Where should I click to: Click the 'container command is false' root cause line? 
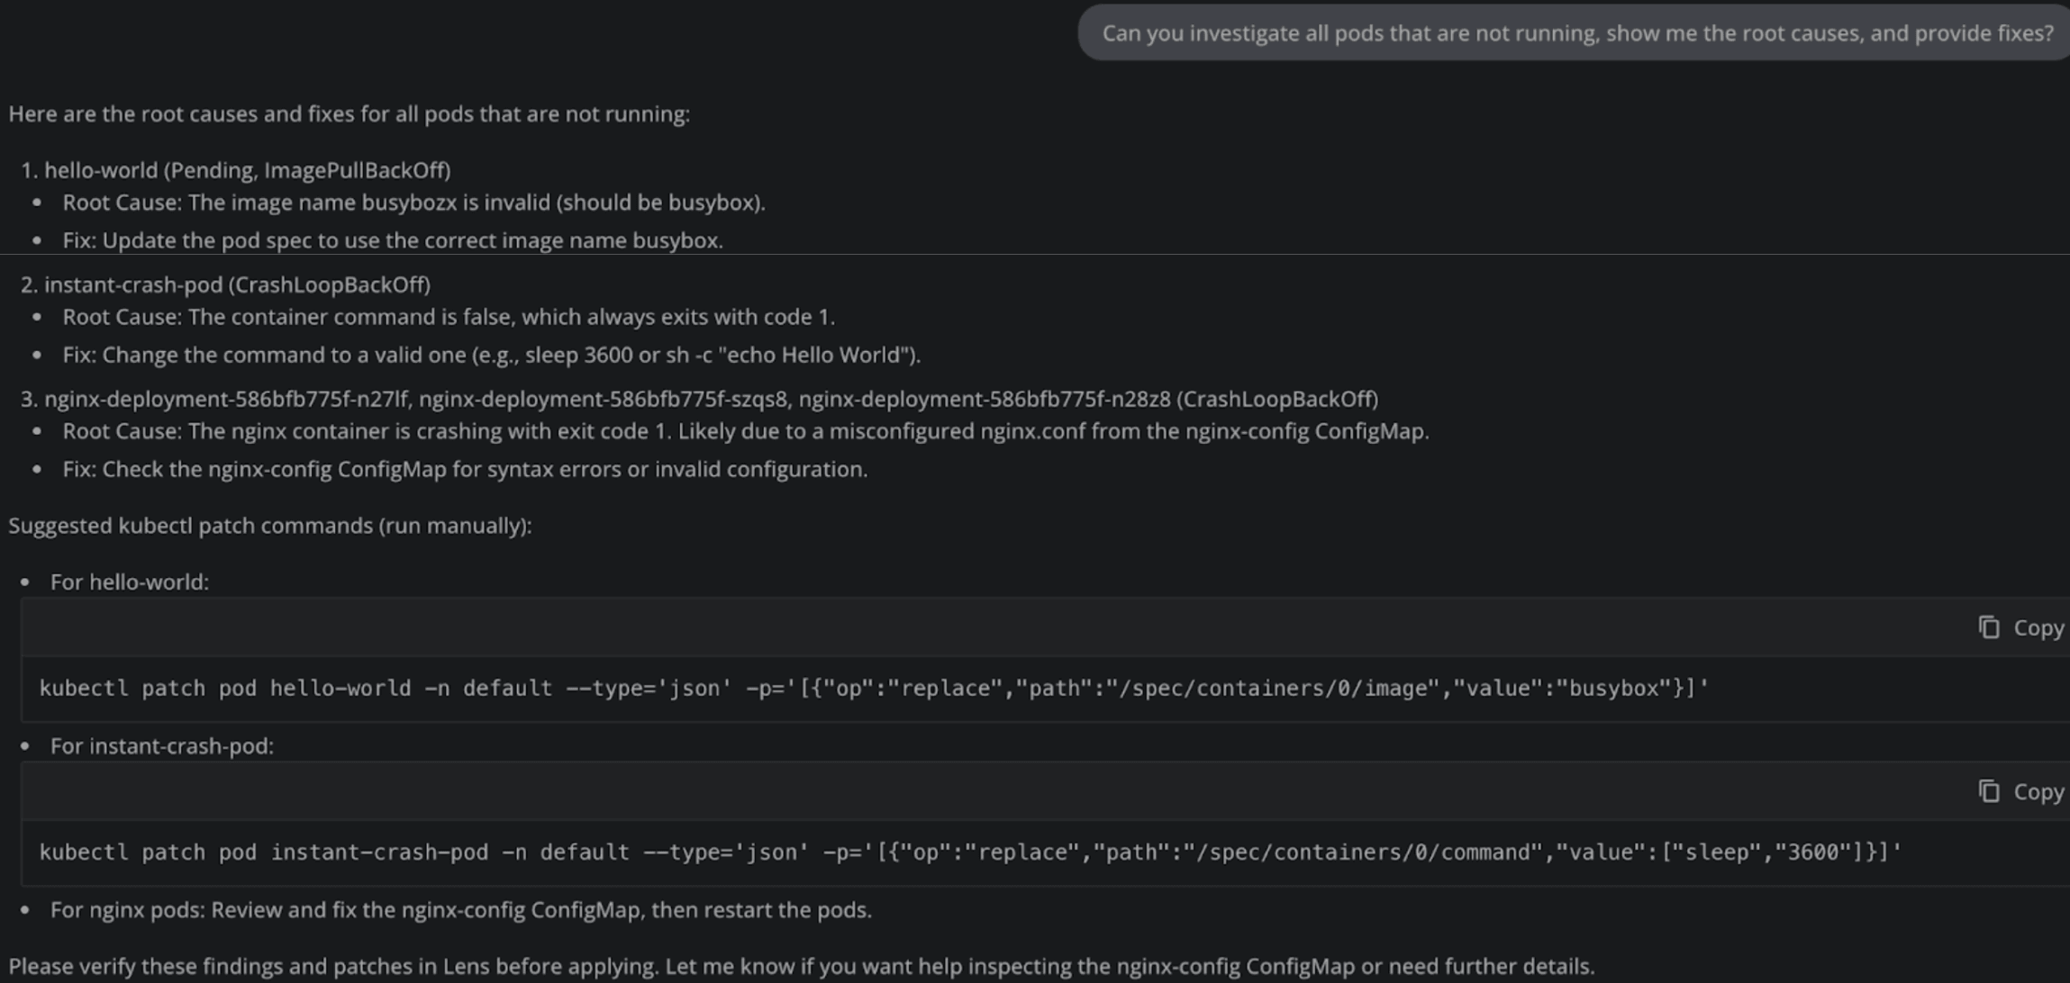tap(449, 317)
